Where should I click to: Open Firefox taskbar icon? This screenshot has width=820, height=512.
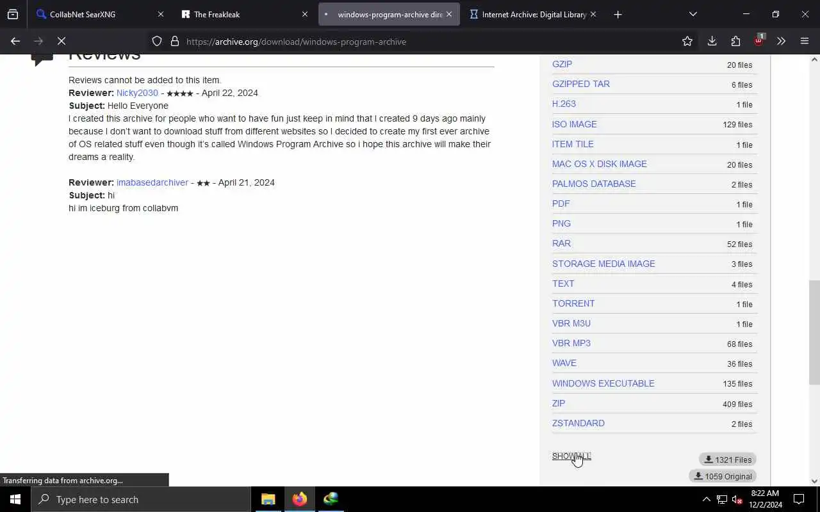point(300,499)
